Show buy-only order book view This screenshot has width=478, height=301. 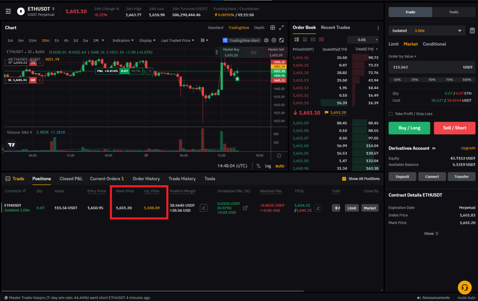(313, 40)
